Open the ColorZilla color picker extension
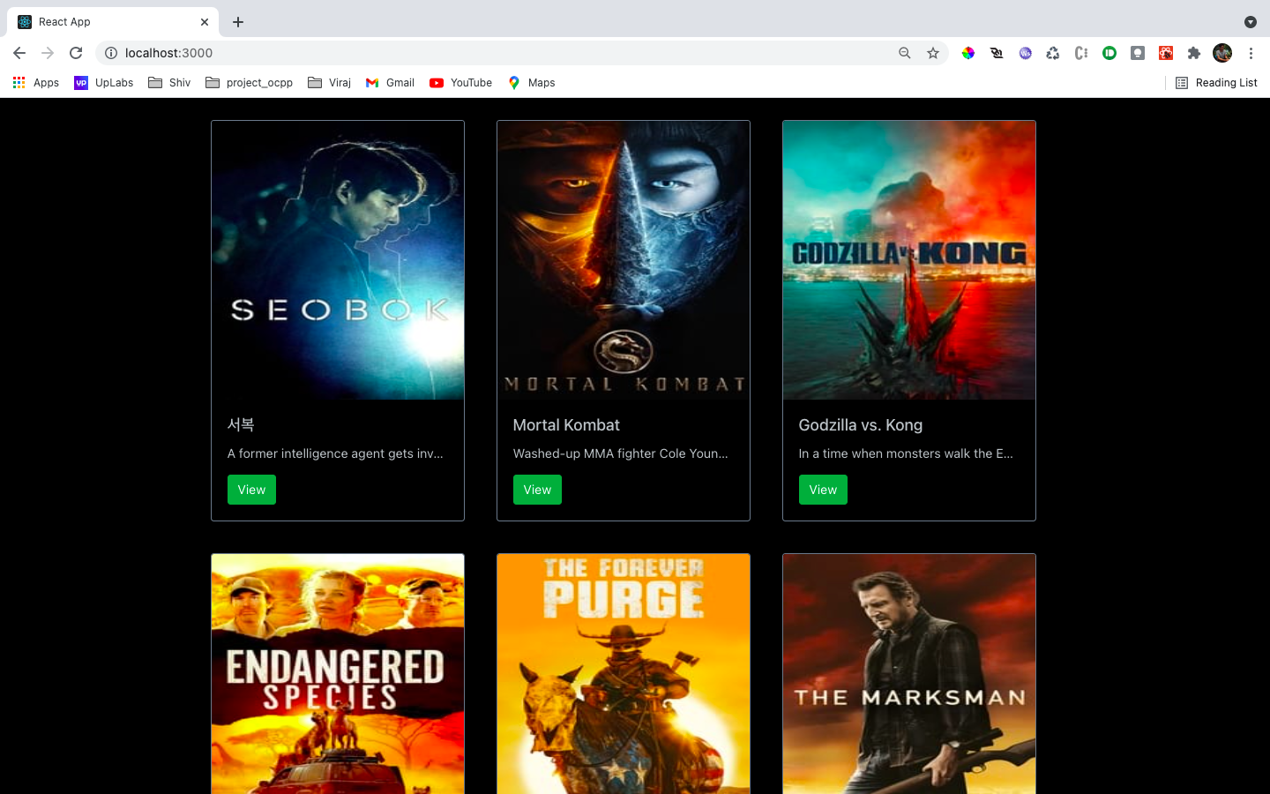 click(x=968, y=53)
